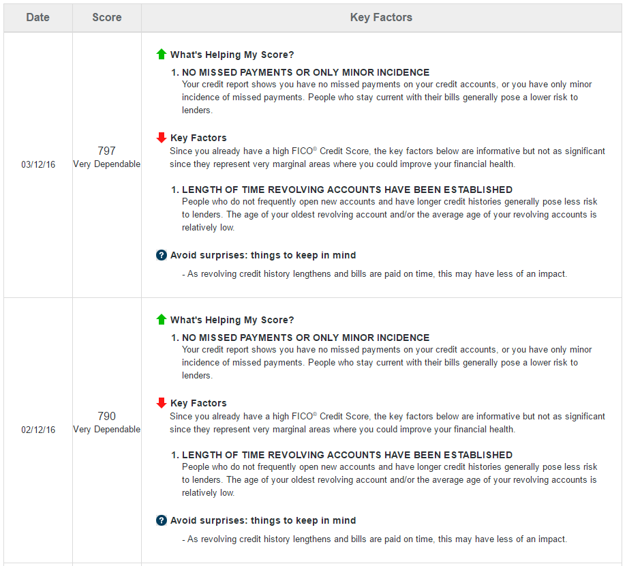This screenshot has height=566, width=627.
Task: Click the green up arrow in the 02/12/16 row
Action: tap(162, 320)
